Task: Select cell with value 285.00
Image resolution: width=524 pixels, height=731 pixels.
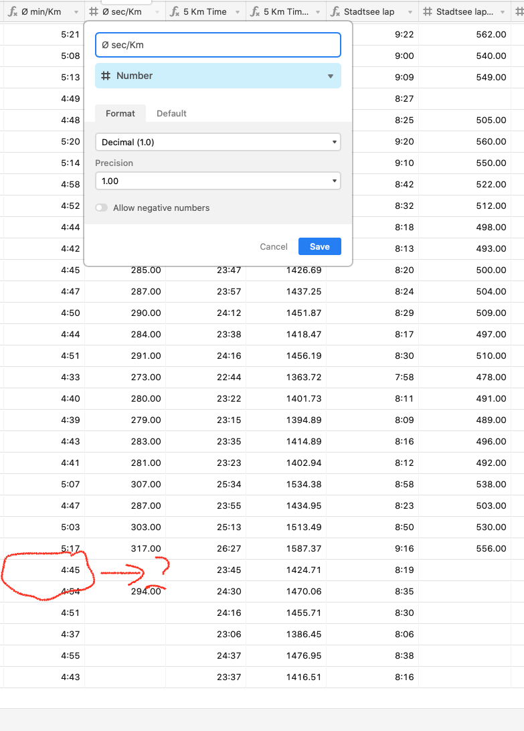Action: click(125, 270)
